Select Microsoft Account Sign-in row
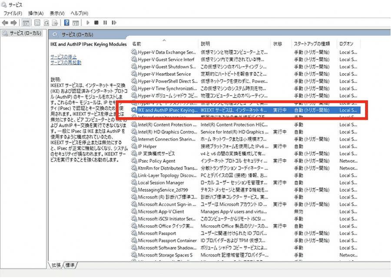Viewport: 391px width, 278px height. [246, 204]
